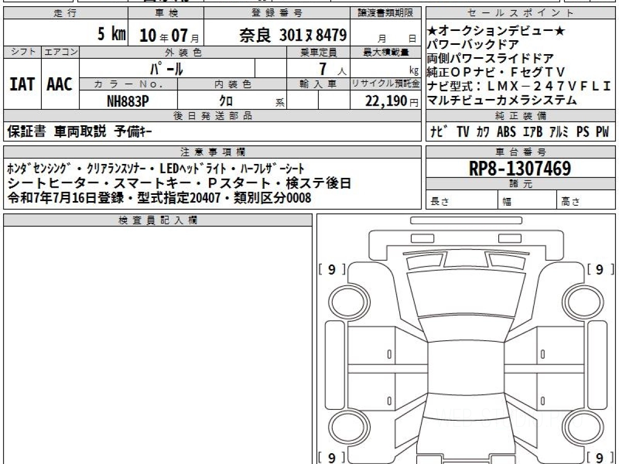Click the 最大積載量 header

pos(386,52)
